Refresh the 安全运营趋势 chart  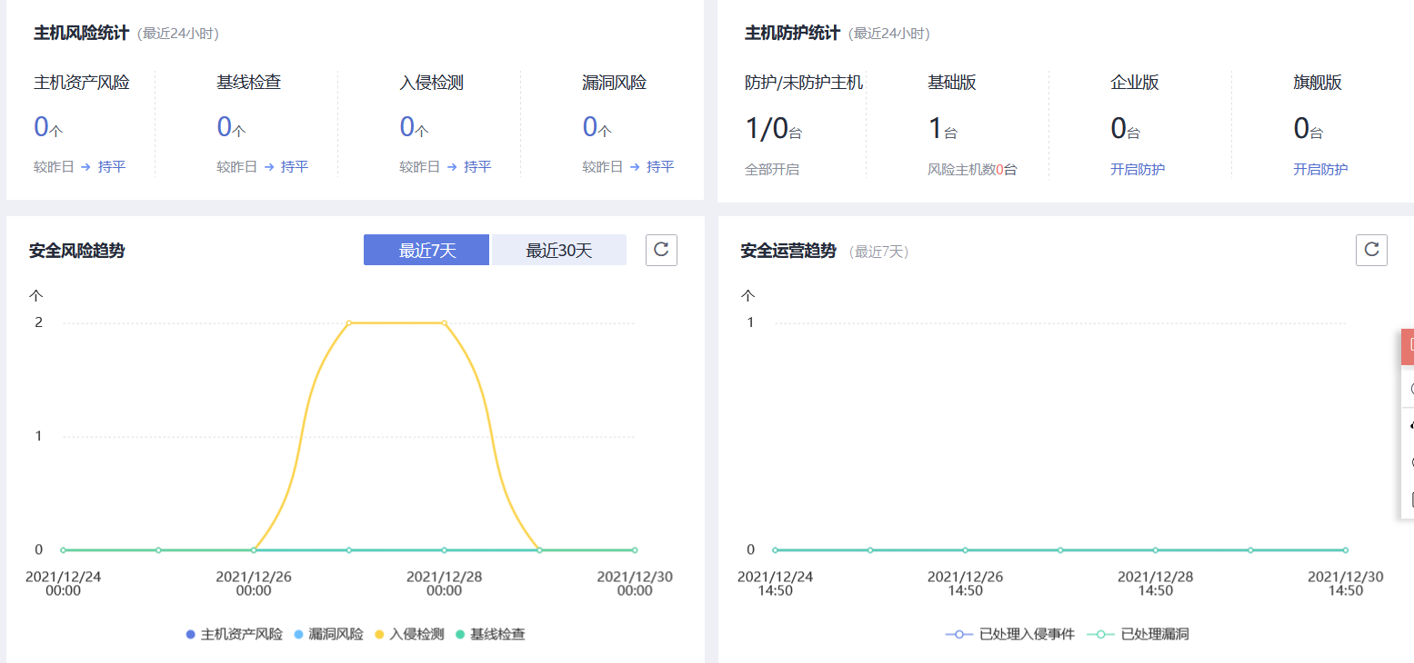(x=1371, y=250)
